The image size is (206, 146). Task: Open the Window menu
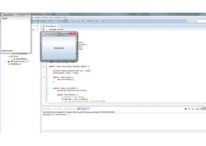point(58,17)
